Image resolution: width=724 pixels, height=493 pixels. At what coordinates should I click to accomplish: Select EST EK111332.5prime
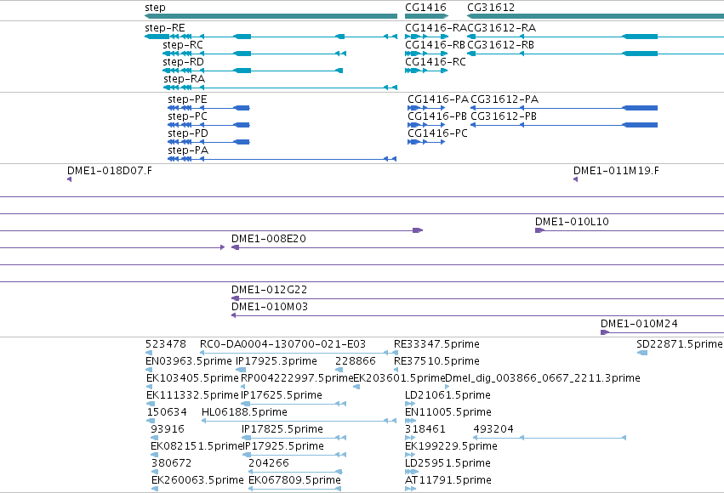pyautogui.click(x=192, y=396)
